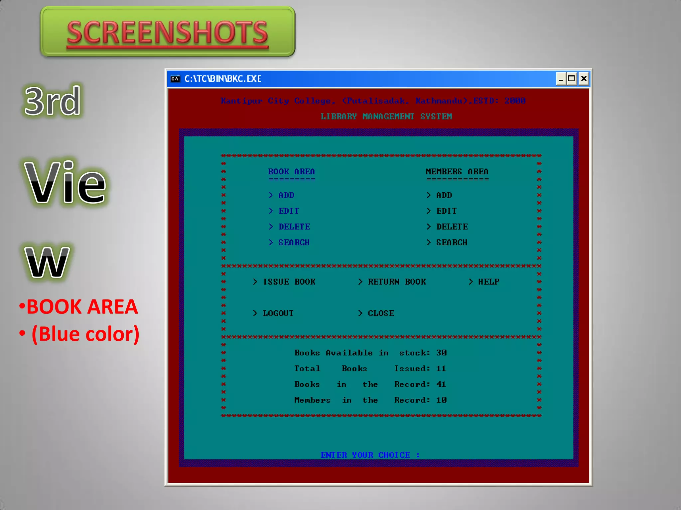
Task: Choose DELETE in Members Area
Action: coord(452,227)
